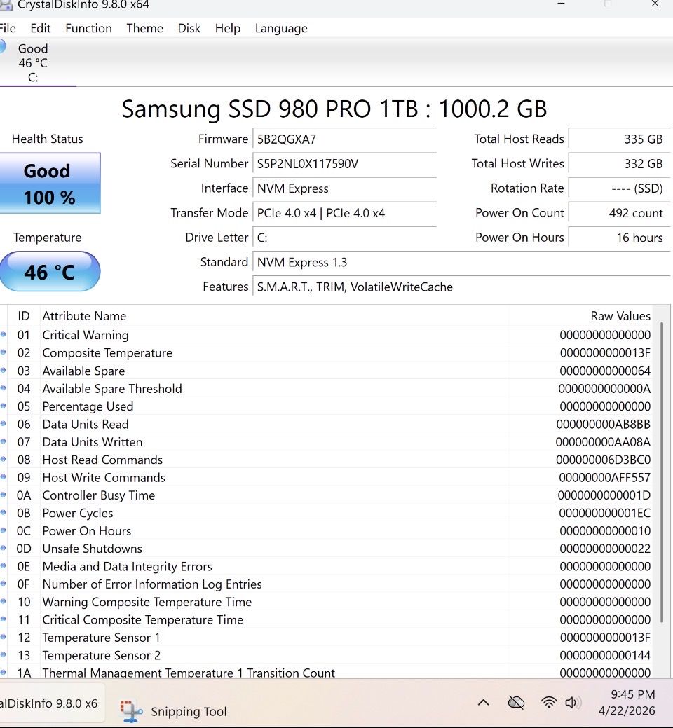Click the Serial Number field
This screenshot has width=673, height=728.
pyautogui.click(x=344, y=163)
